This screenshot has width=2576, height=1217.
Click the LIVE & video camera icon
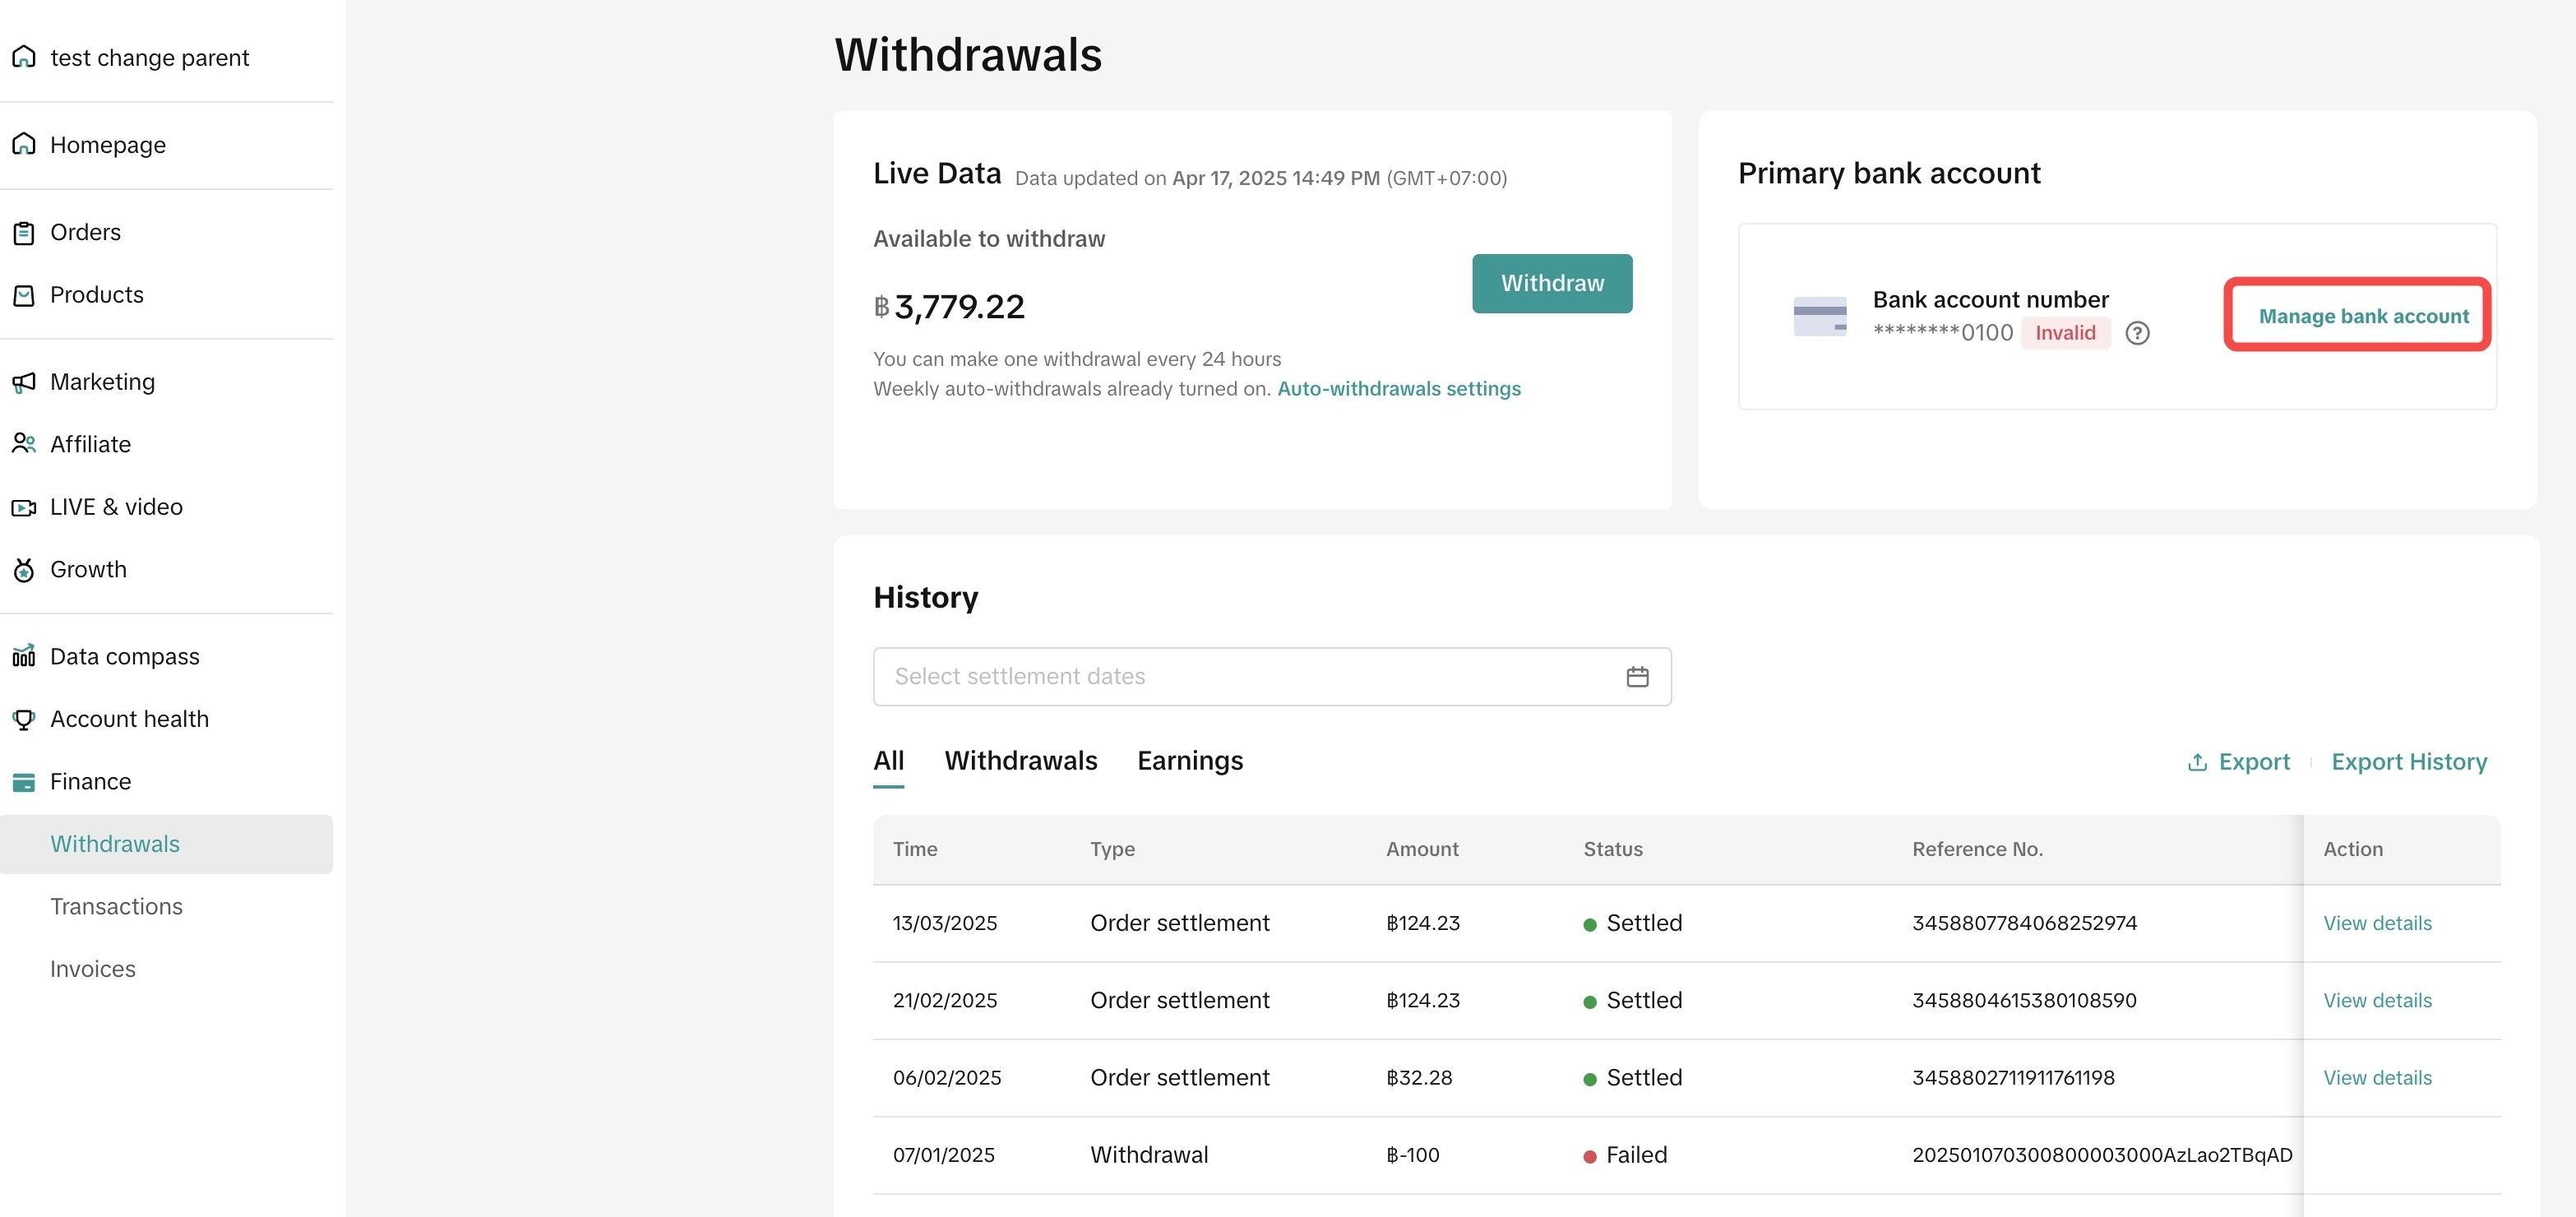(x=24, y=508)
